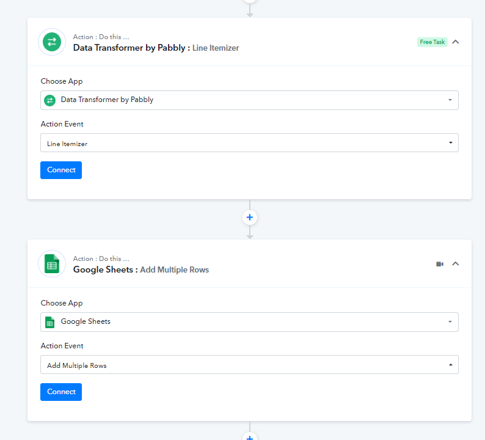Open the Add Multiple Rows action event dropdown

tap(249, 364)
